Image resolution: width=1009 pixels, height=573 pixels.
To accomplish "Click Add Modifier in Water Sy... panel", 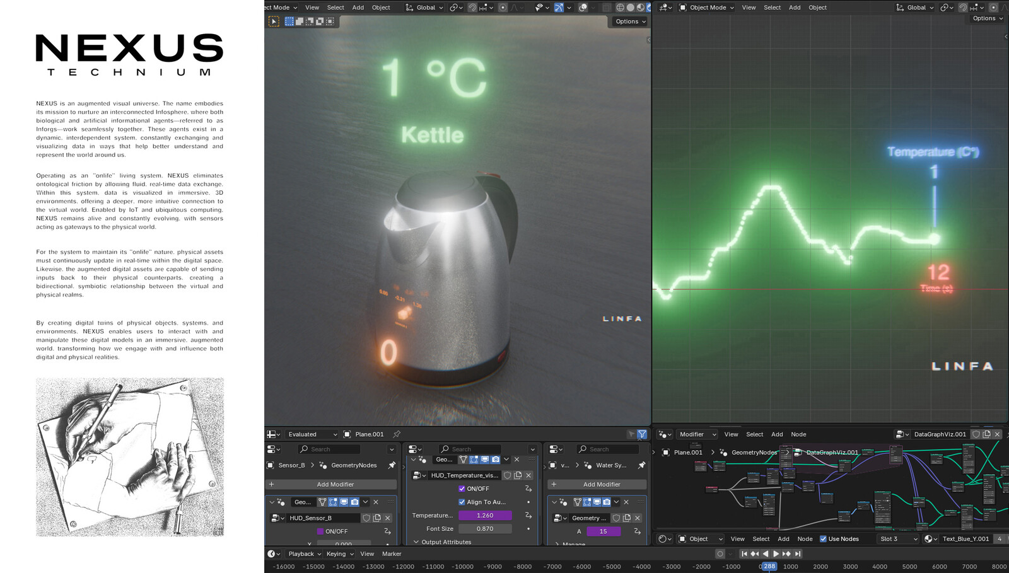I will pyautogui.click(x=597, y=484).
